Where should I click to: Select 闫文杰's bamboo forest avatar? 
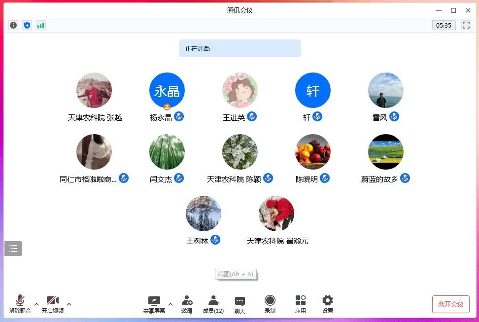click(x=167, y=152)
